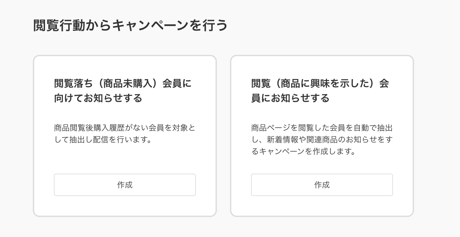460x237 pixels.
Task: Open the 閲覧落ち会員に向けてお知らせする title
Action: pyautogui.click(x=123, y=91)
